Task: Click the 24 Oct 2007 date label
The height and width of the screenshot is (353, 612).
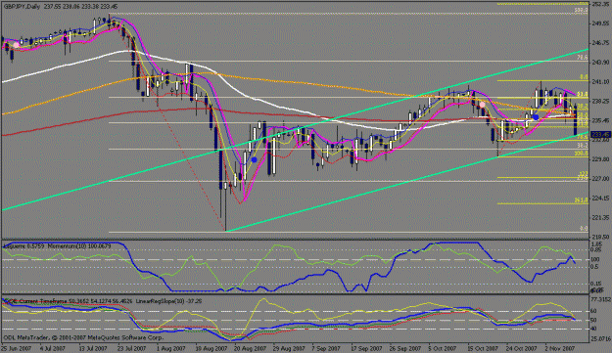Action: [522, 348]
